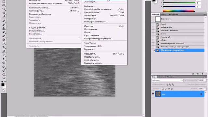The width and height of the screenshot is (208, 117).
Task: Click the B channel value field
Action: 199,6
